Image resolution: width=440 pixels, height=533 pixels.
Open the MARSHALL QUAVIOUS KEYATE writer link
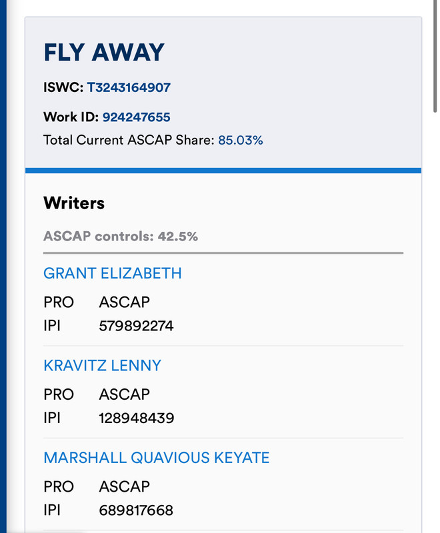point(157,458)
